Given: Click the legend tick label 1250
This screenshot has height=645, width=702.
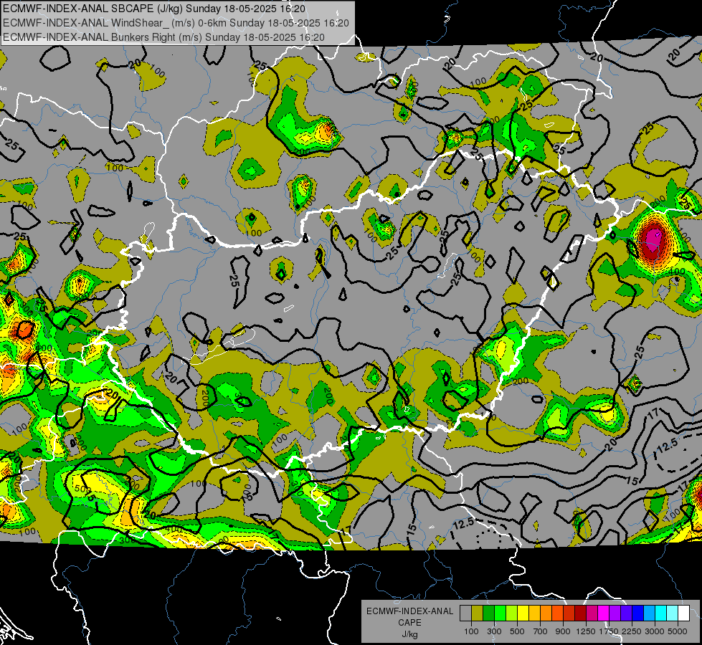Looking at the screenshot, I should (586, 631).
